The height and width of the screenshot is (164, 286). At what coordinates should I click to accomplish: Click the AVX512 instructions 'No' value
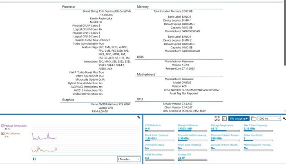[x=101, y=90]
